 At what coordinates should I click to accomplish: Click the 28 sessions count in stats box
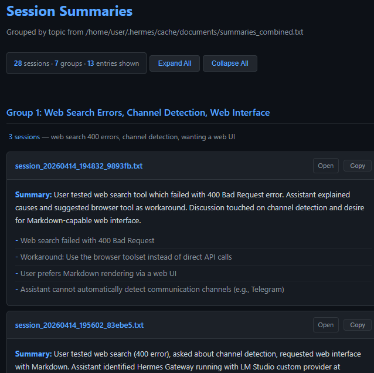(32, 63)
